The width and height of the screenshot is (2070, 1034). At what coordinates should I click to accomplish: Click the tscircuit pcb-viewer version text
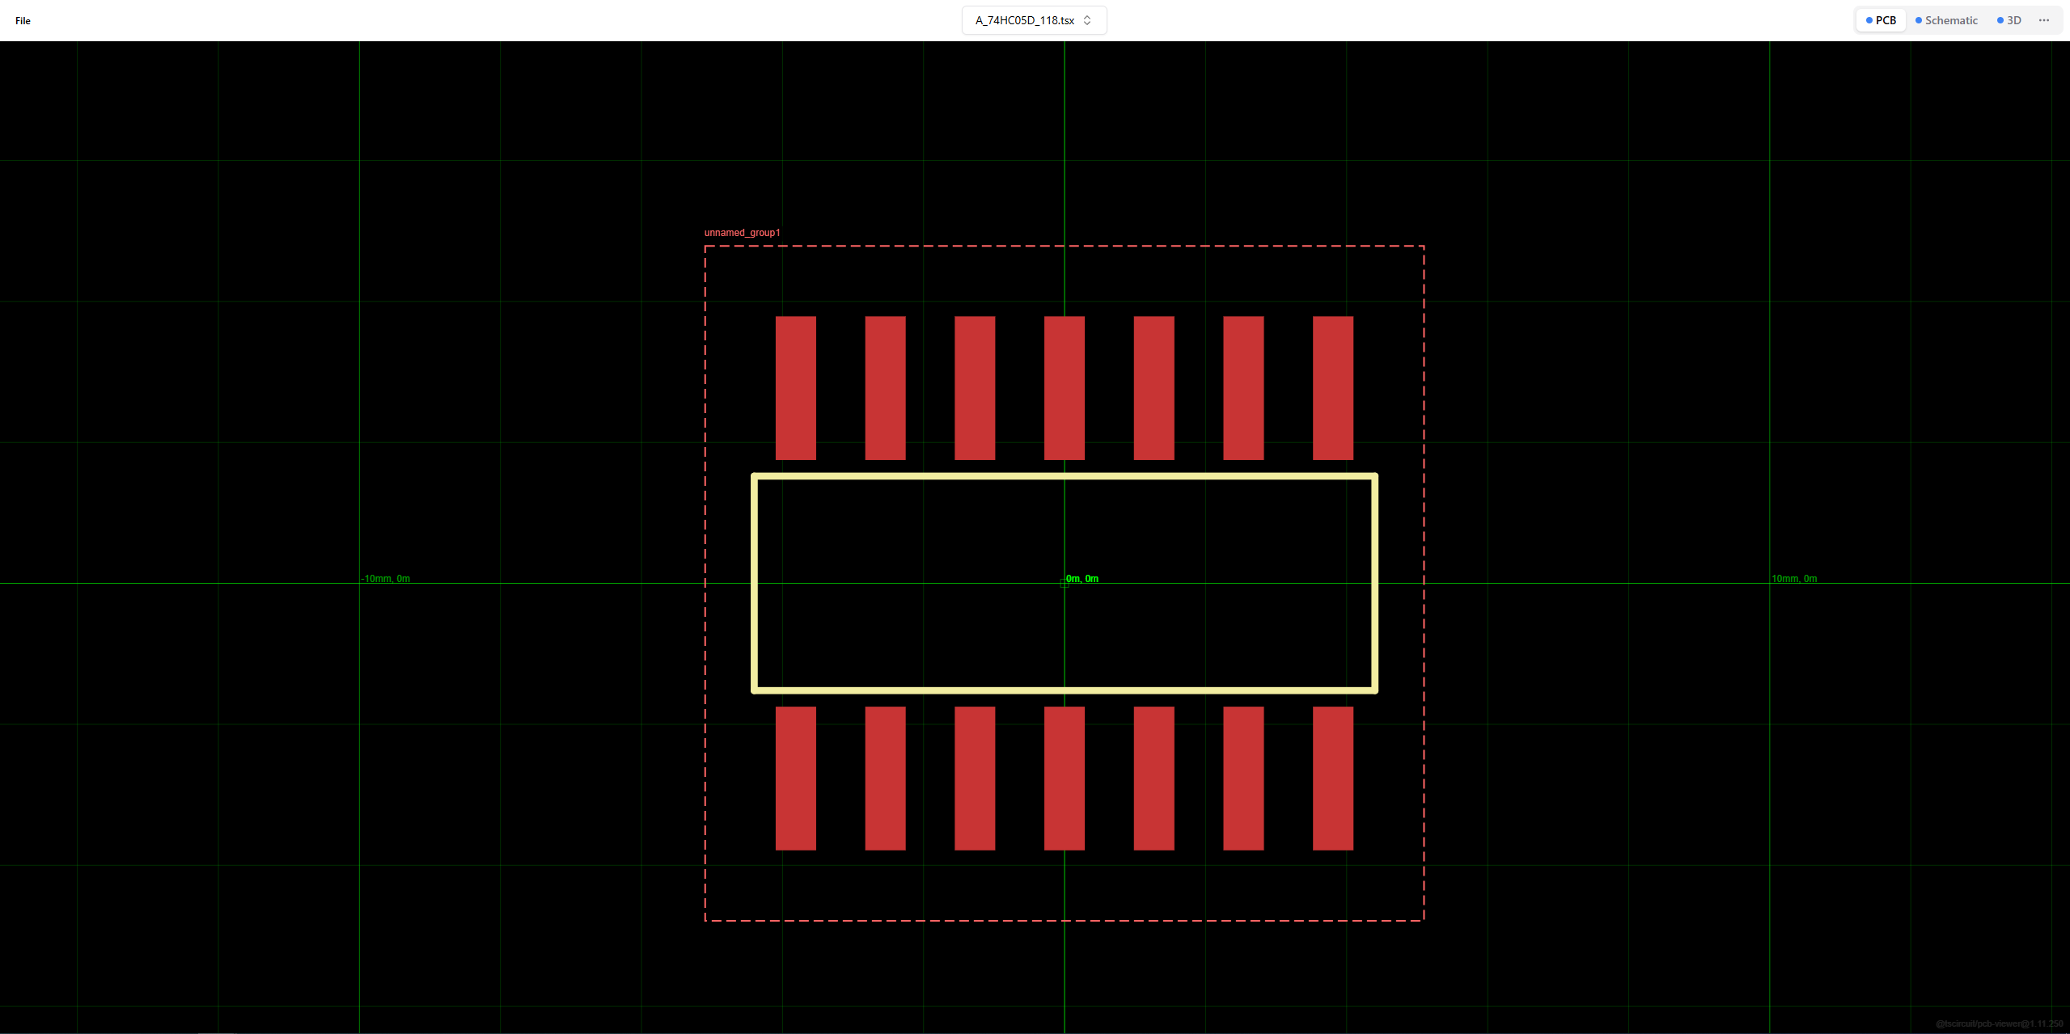point(1999,1023)
